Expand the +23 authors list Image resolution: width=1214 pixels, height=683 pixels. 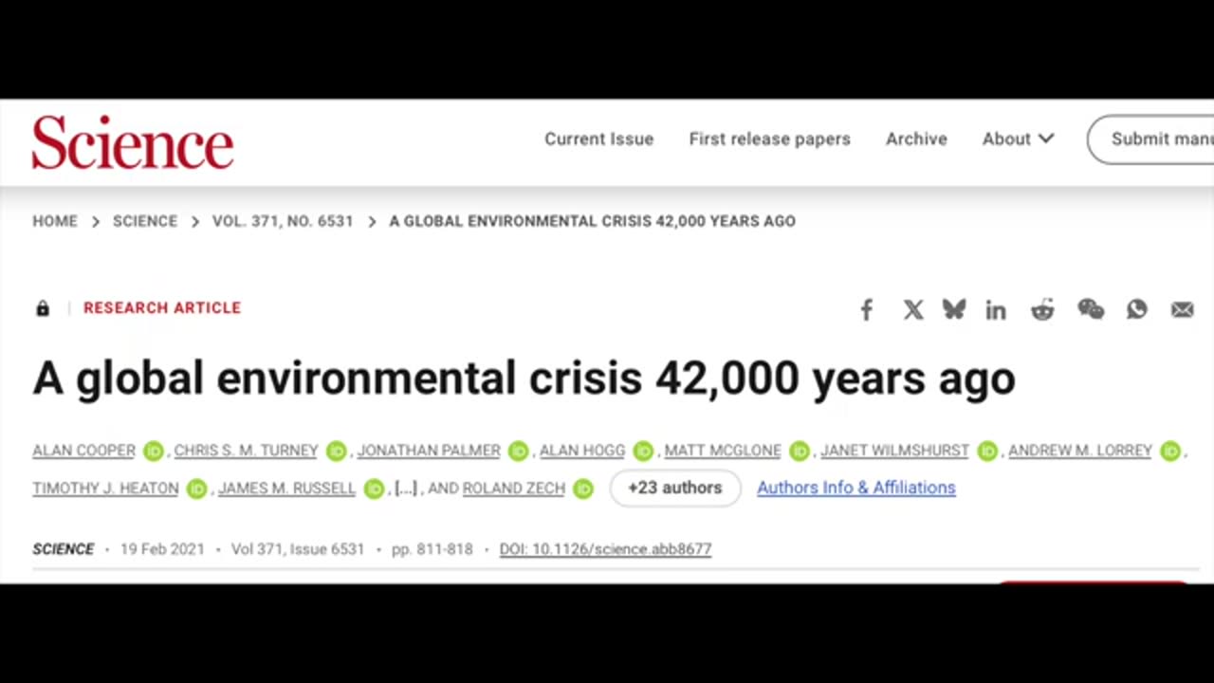[x=674, y=488]
